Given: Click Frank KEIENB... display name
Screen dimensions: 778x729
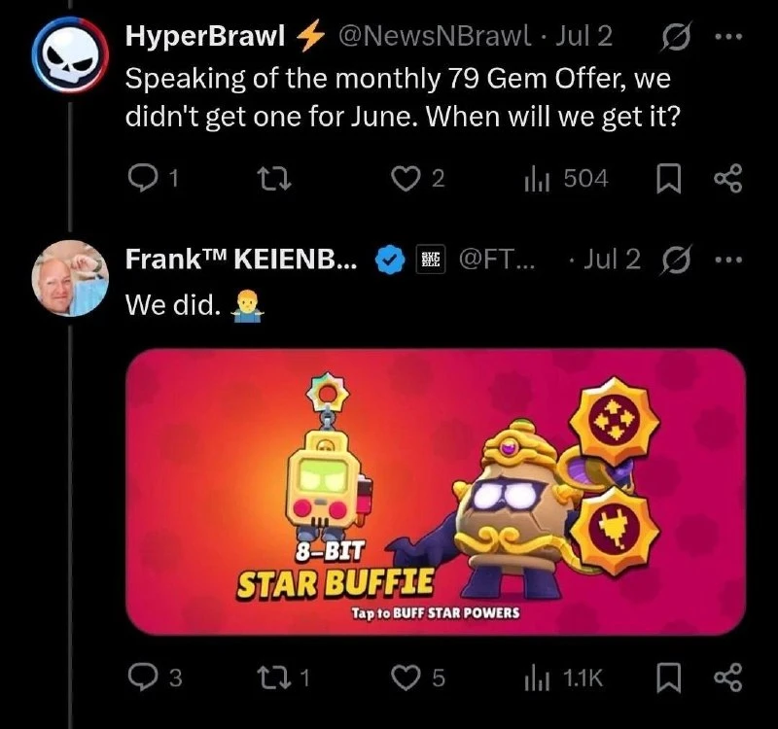Looking at the screenshot, I should pyautogui.click(x=241, y=259).
